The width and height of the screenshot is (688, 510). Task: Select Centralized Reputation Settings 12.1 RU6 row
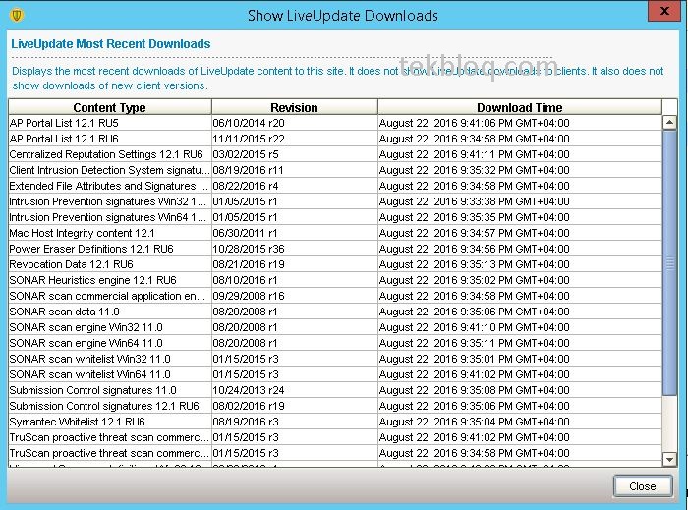coord(335,154)
